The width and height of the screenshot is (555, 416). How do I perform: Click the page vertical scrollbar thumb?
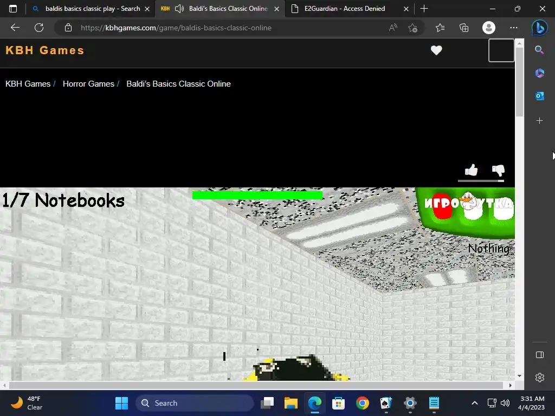pos(519,82)
